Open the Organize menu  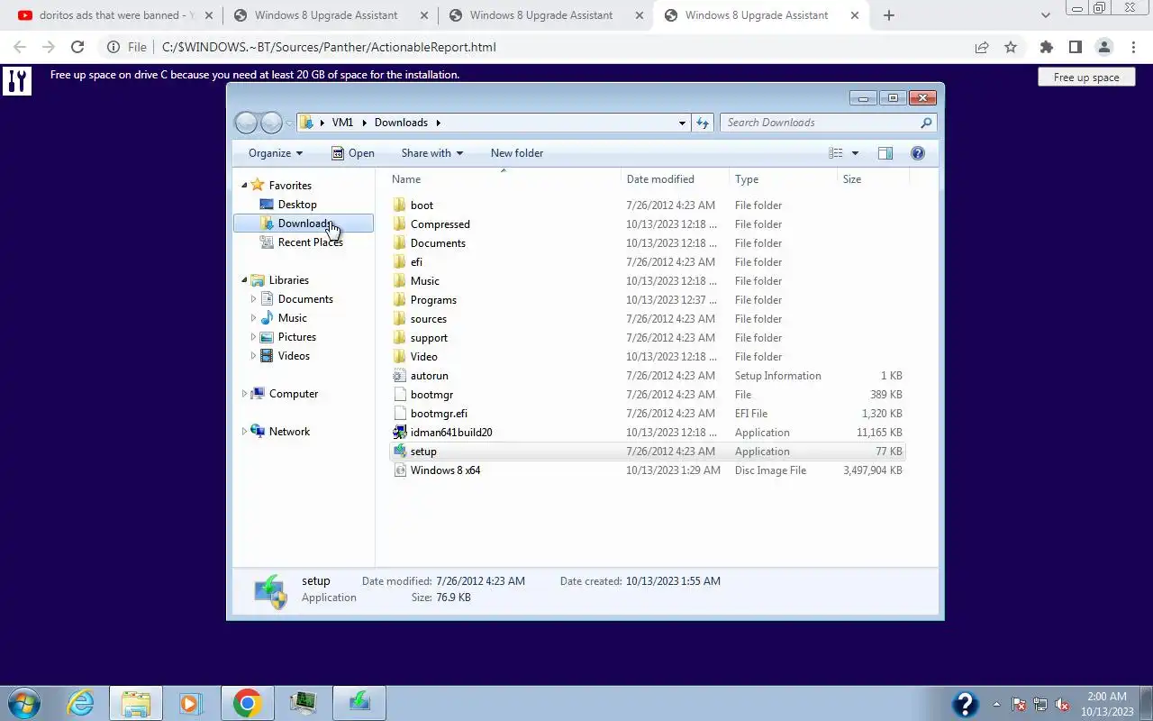pos(276,153)
